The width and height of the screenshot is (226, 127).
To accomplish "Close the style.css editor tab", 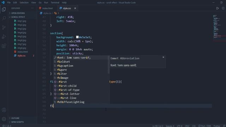I will (75, 8).
